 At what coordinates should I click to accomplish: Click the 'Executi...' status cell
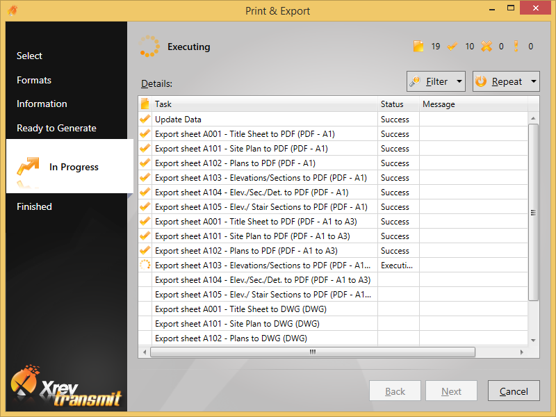(x=398, y=265)
